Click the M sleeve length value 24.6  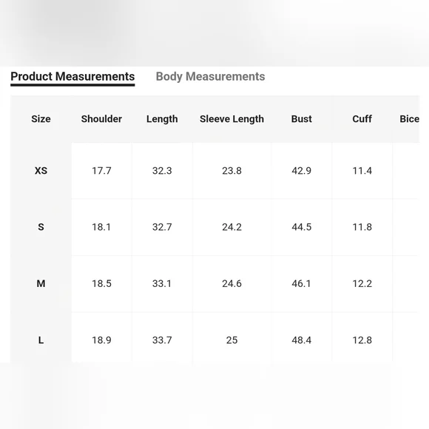point(232,283)
